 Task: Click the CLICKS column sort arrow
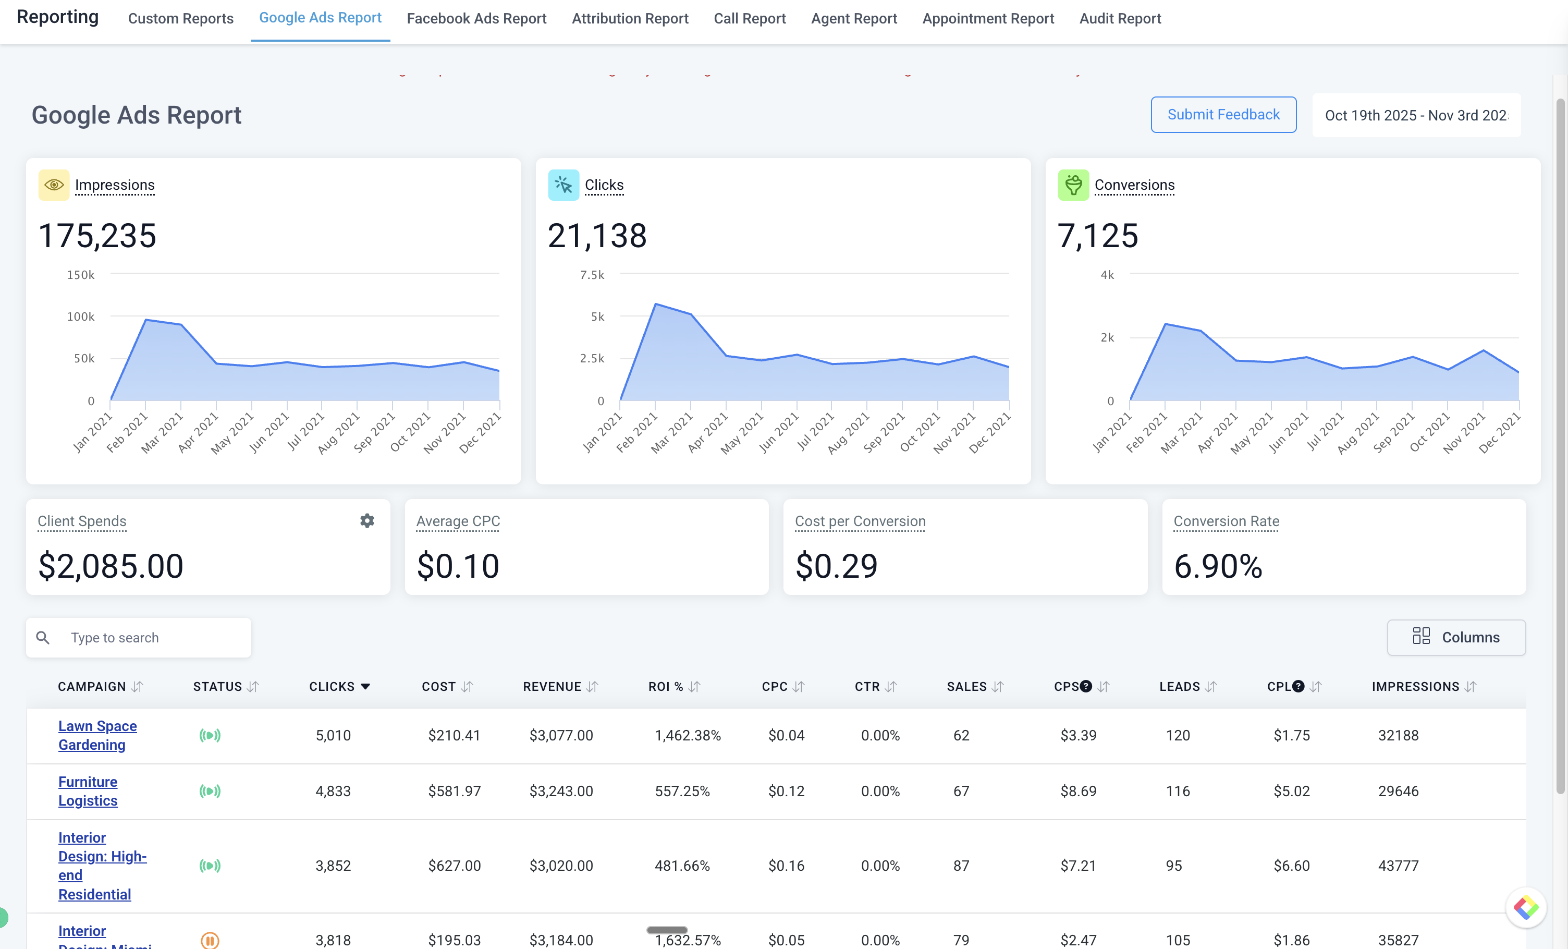coord(365,686)
